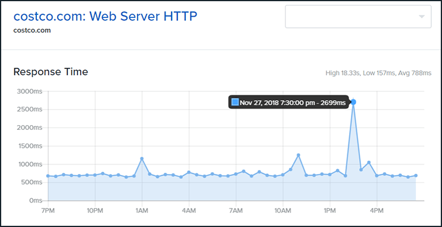Image resolution: width=442 pixels, height=227 pixels.
Task: Open the costco.com: Web Server HTTP title link
Action: click(105, 17)
